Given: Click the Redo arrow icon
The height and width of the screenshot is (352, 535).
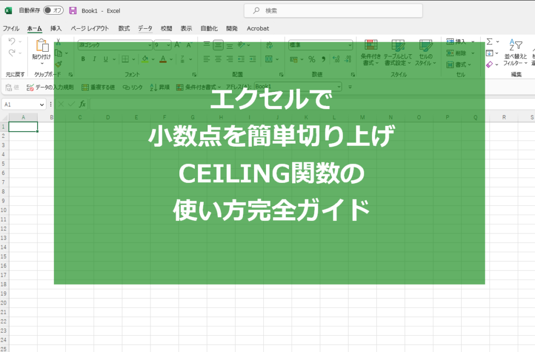Looking at the screenshot, I should point(12,53).
